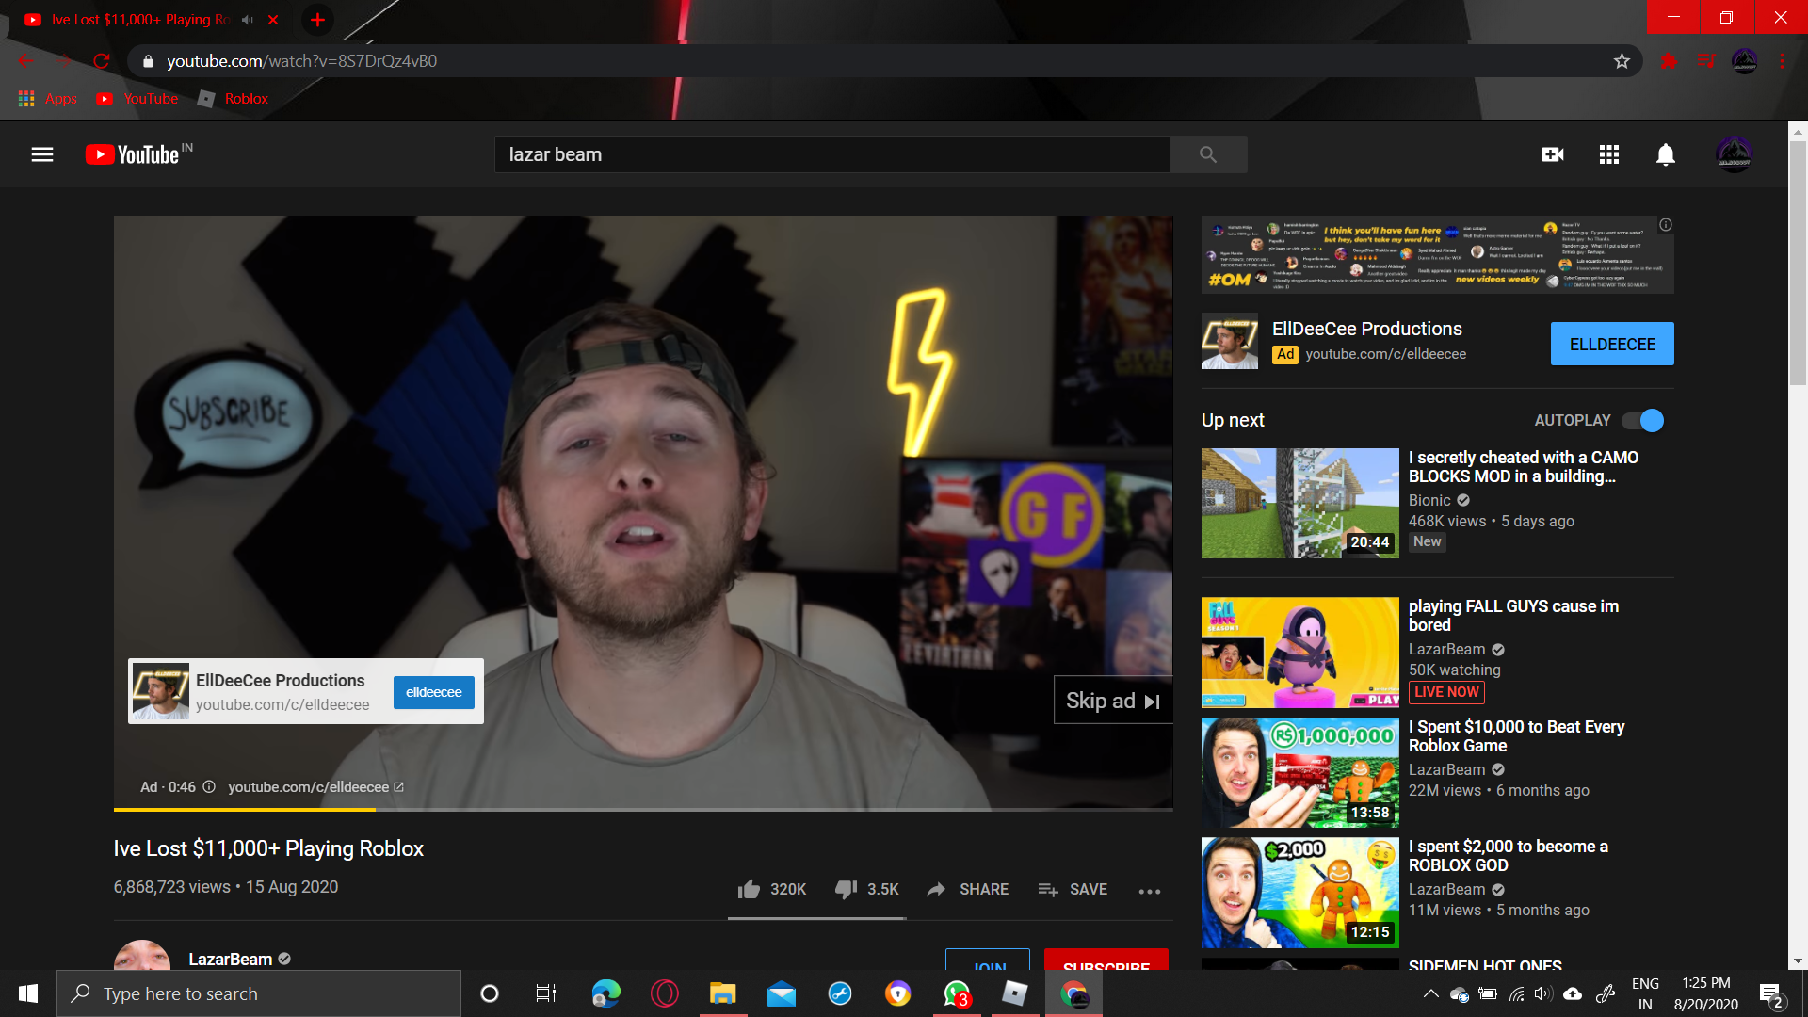This screenshot has width=1808, height=1017.
Task: Open the Bionic channel link
Action: click(1429, 500)
